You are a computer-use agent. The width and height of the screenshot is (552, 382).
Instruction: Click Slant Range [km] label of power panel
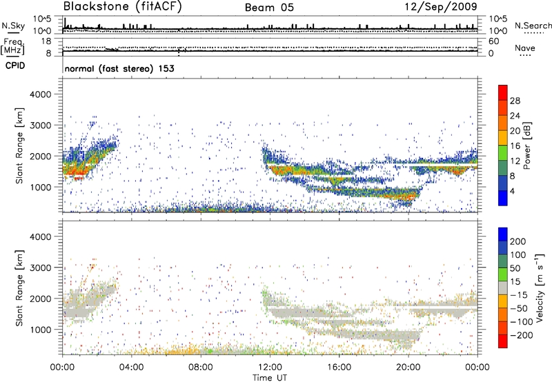point(19,145)
